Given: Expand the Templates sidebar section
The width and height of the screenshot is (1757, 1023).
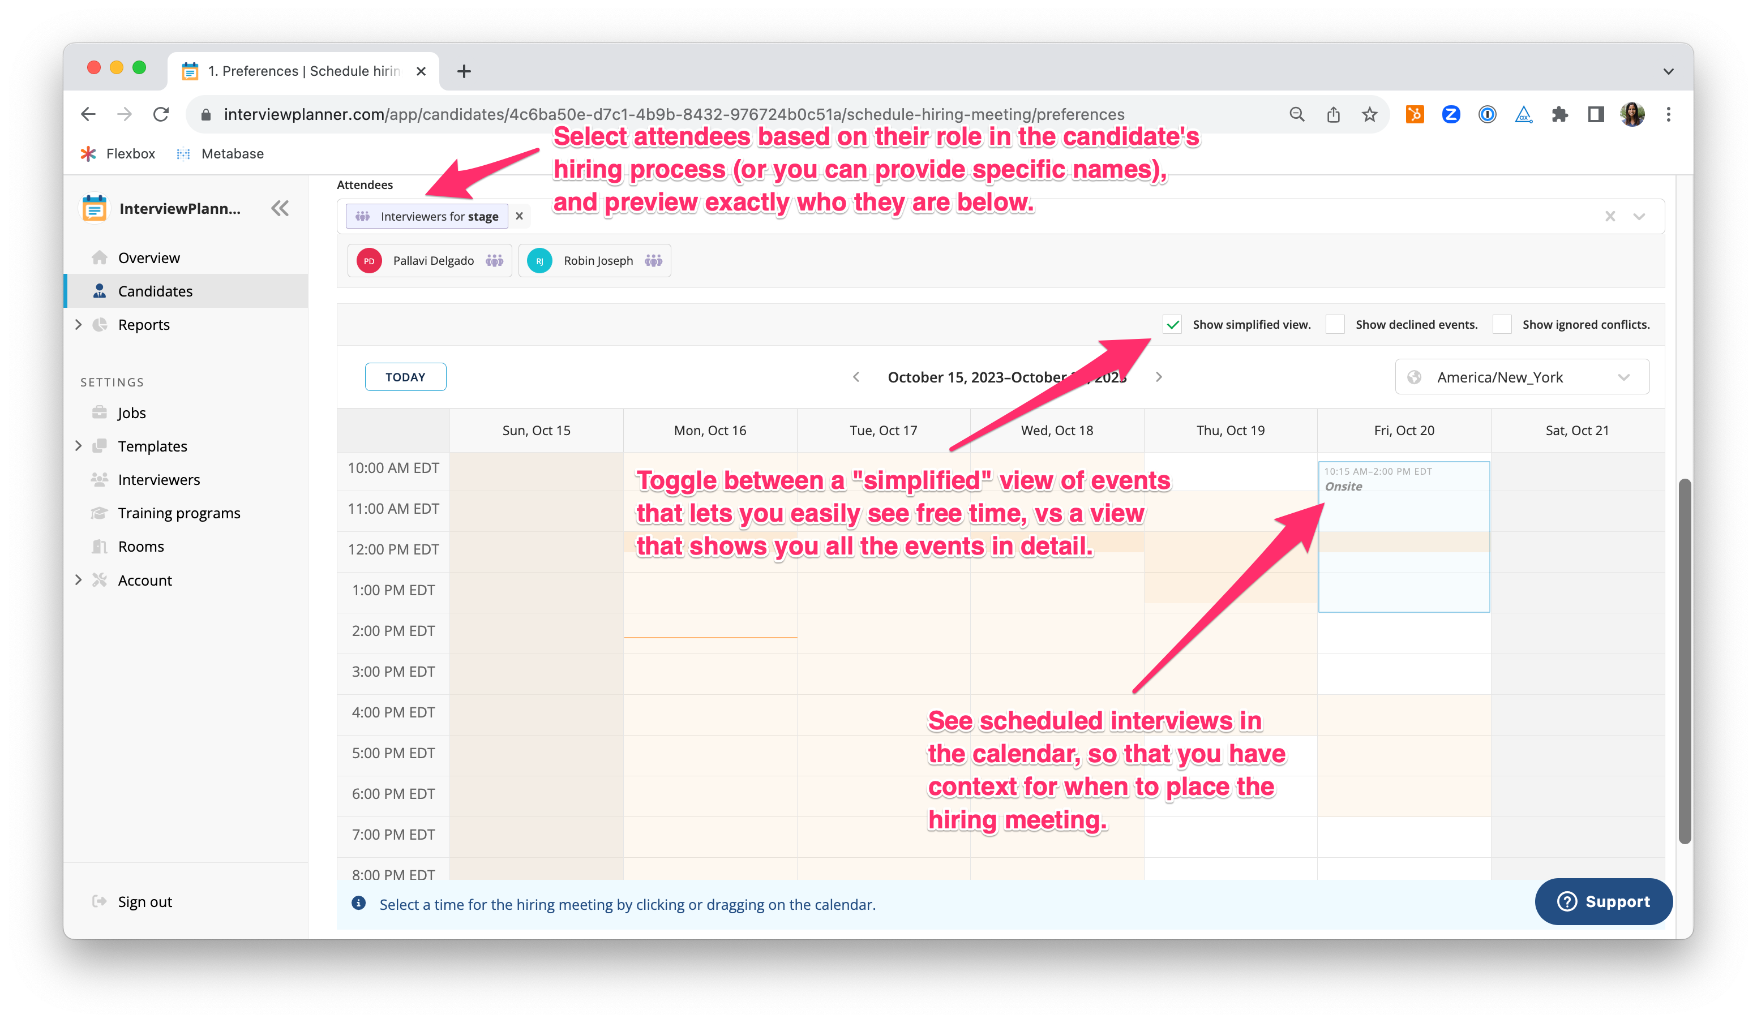Looking at the screenshot, I should coord(78,446).
